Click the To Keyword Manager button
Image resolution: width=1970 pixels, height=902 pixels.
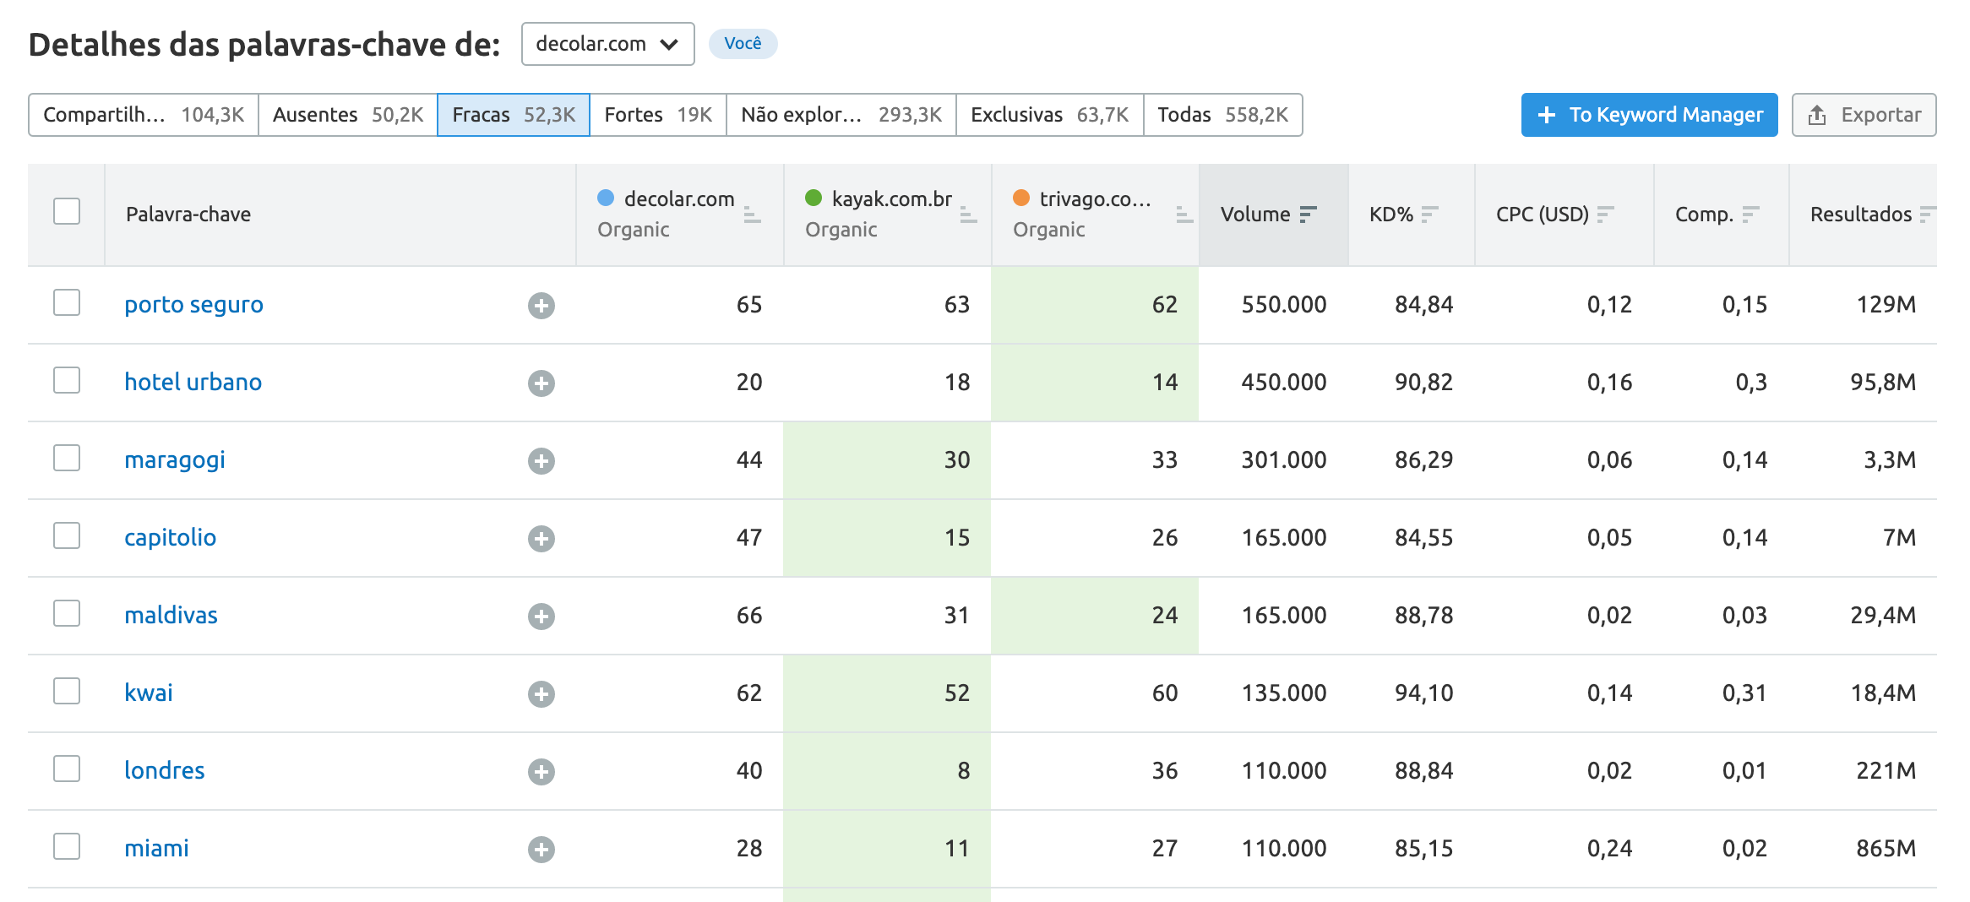1650,115
